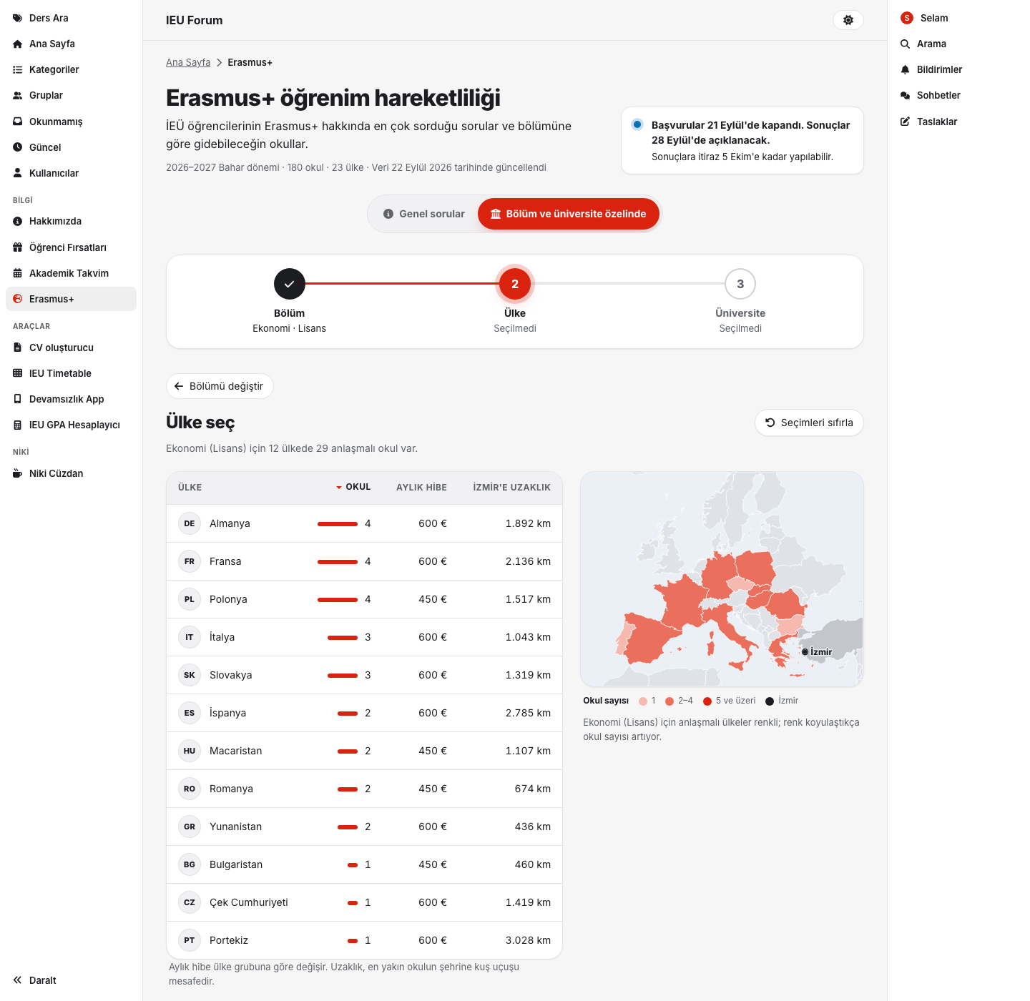This screenshot has width=1030, height=1001.
Task: Pick the Bulgaristan row
Action: 364,864
